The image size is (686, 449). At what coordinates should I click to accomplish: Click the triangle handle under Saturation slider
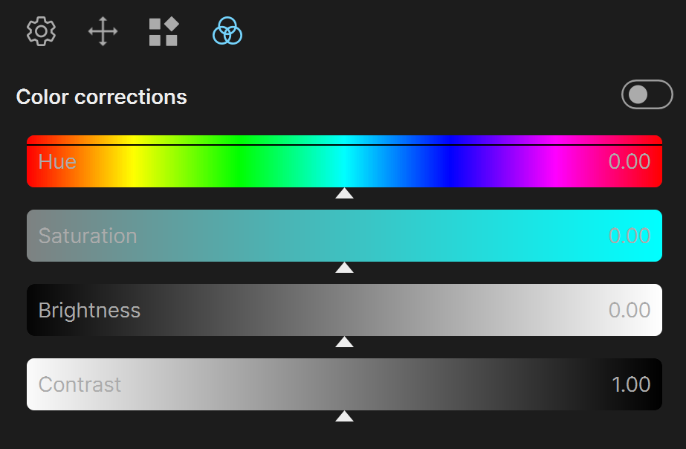(344, 268)
